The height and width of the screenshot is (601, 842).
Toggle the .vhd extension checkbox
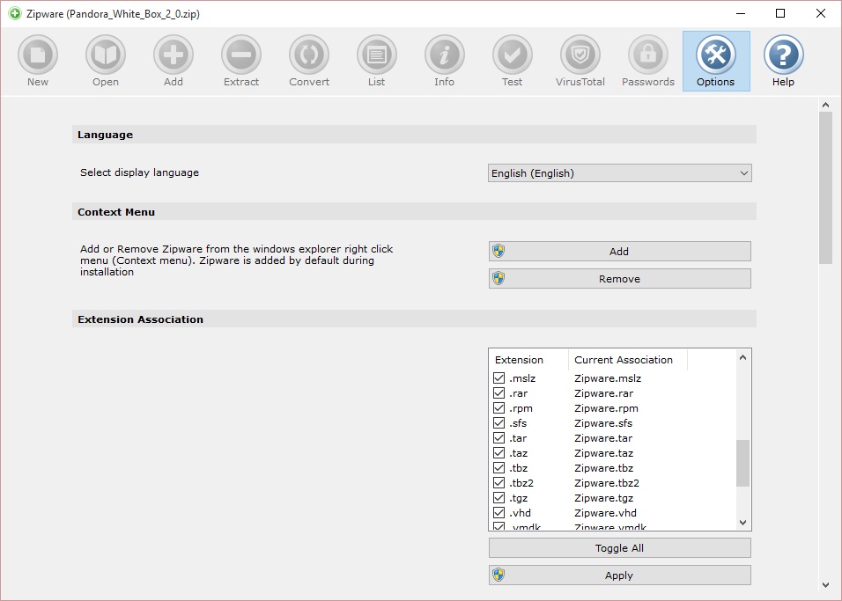pos(499,513)
